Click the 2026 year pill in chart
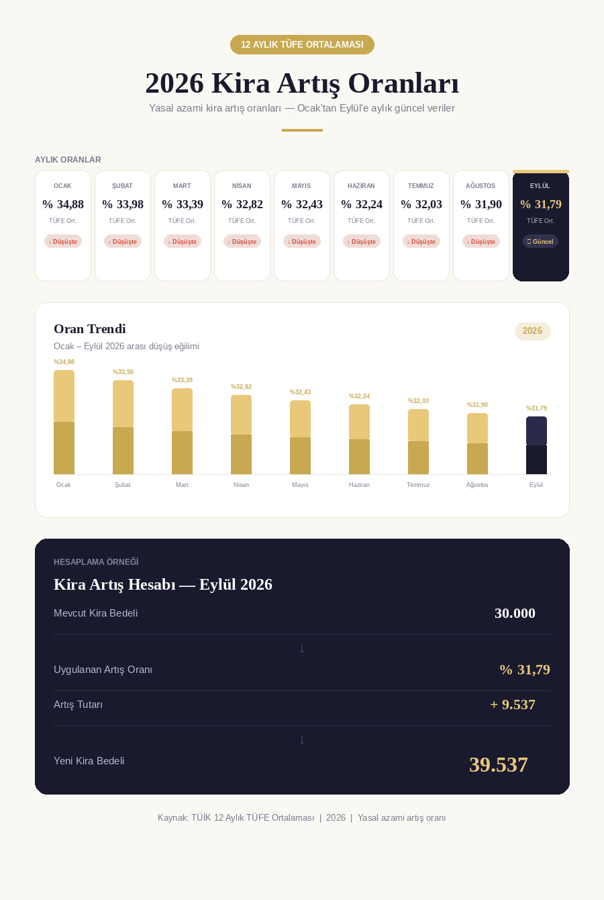This screenshot has width=604, height=900. click(533, 331)
